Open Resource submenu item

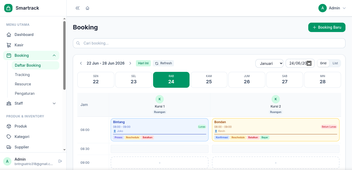(x=35, y=84)
